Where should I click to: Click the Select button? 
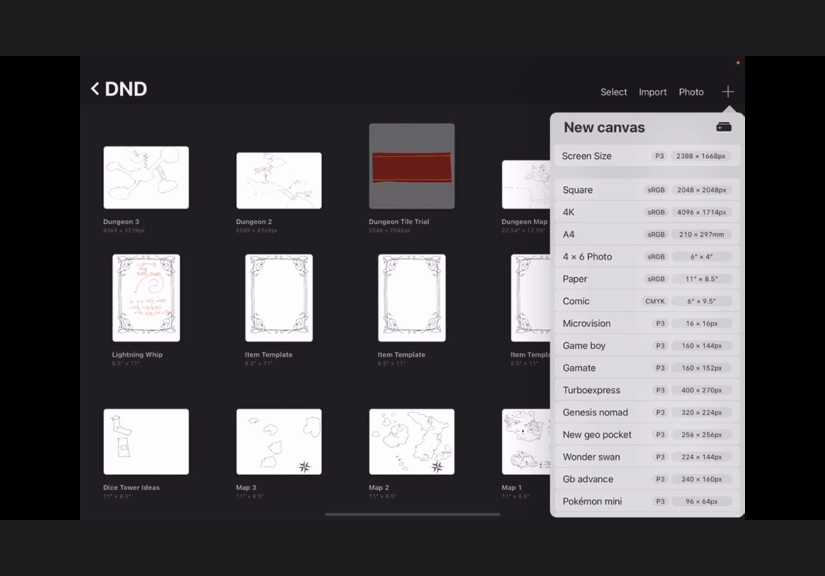coord(613,92)
